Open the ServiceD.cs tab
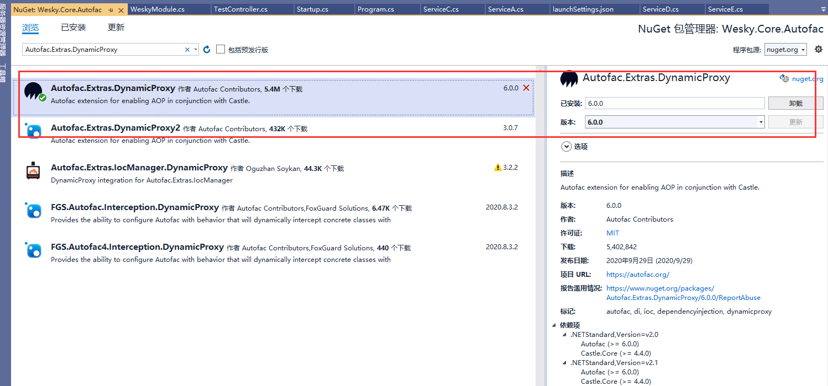 [673, 9]
